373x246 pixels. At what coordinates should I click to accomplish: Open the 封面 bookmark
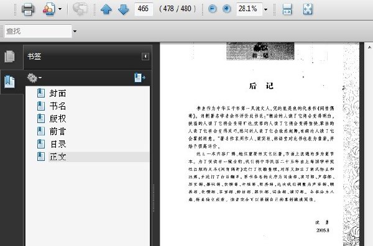[x=58, y=93]
